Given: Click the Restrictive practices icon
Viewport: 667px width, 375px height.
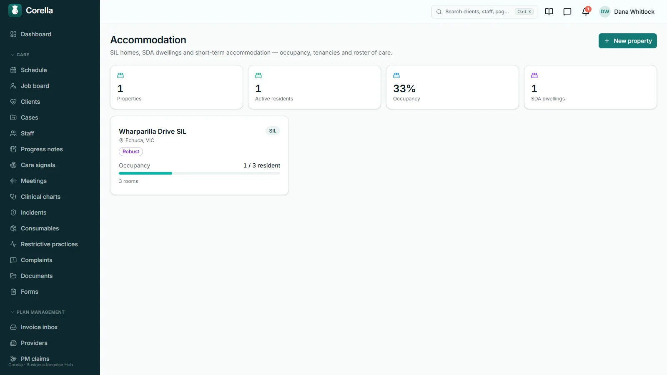Looking at the screenshot, I should pos(13,244).
